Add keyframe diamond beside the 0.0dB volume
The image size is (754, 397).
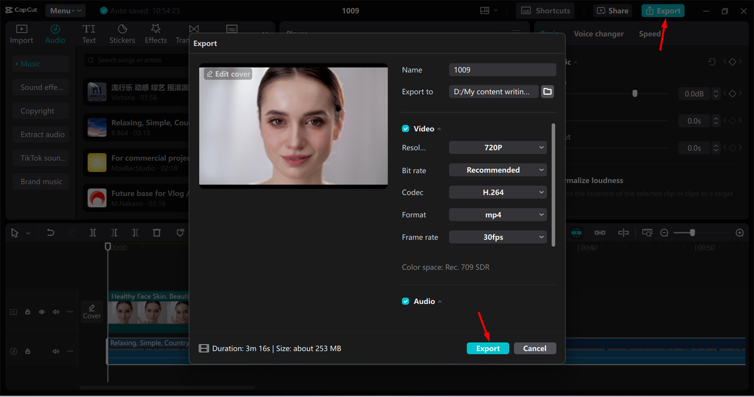coord(732,94)
